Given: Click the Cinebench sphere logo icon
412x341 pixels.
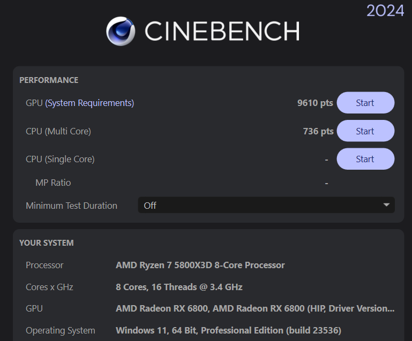Looking at the screenshot, I should [x=122, y=31].
